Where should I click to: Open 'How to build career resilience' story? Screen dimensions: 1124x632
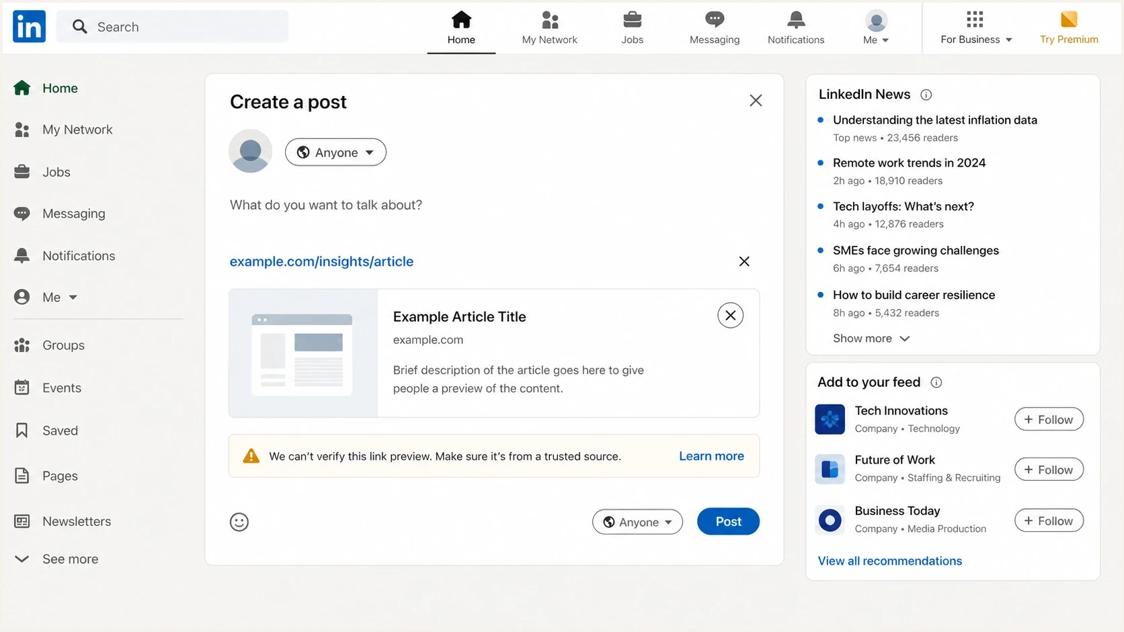pyautogui.click(x=914, y=295)
